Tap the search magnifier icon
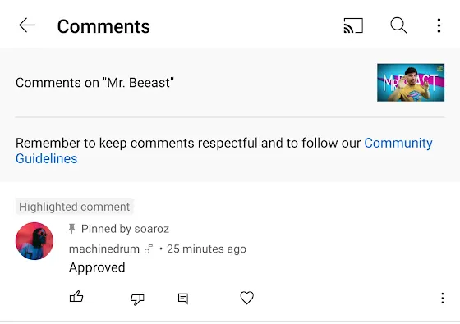 pyautogui.click(x=398, y=25)
